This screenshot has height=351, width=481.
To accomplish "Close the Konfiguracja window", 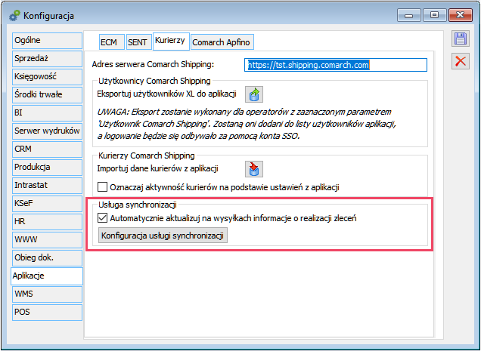I will click(x=460, y=15).
